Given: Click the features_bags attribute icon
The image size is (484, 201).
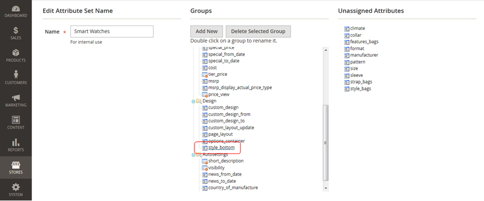Looking at the screenshot, I should click(x=346, y=42).
